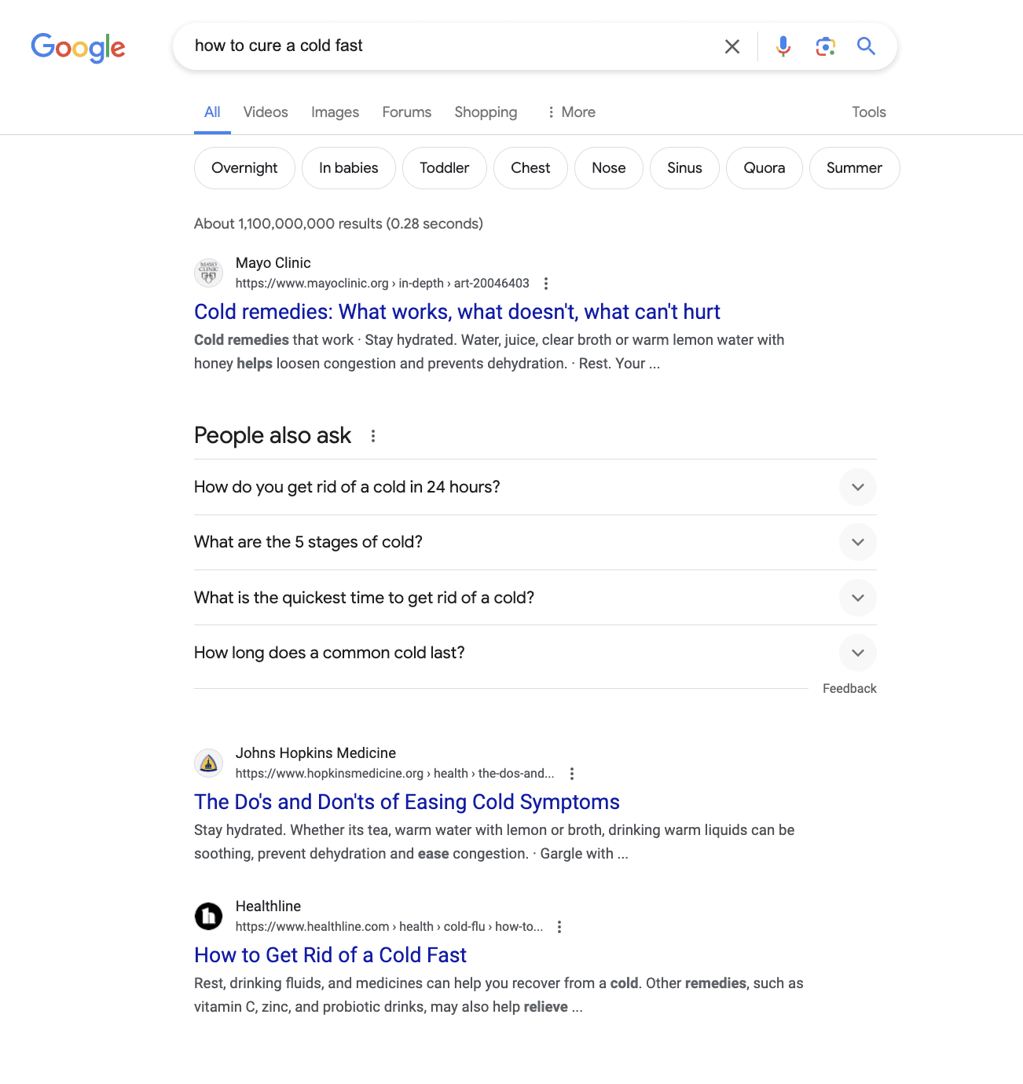The image size is (1023, 1084).
Task: Click the Mayo Clinic site favicon
Action: (x=208, y=273)
